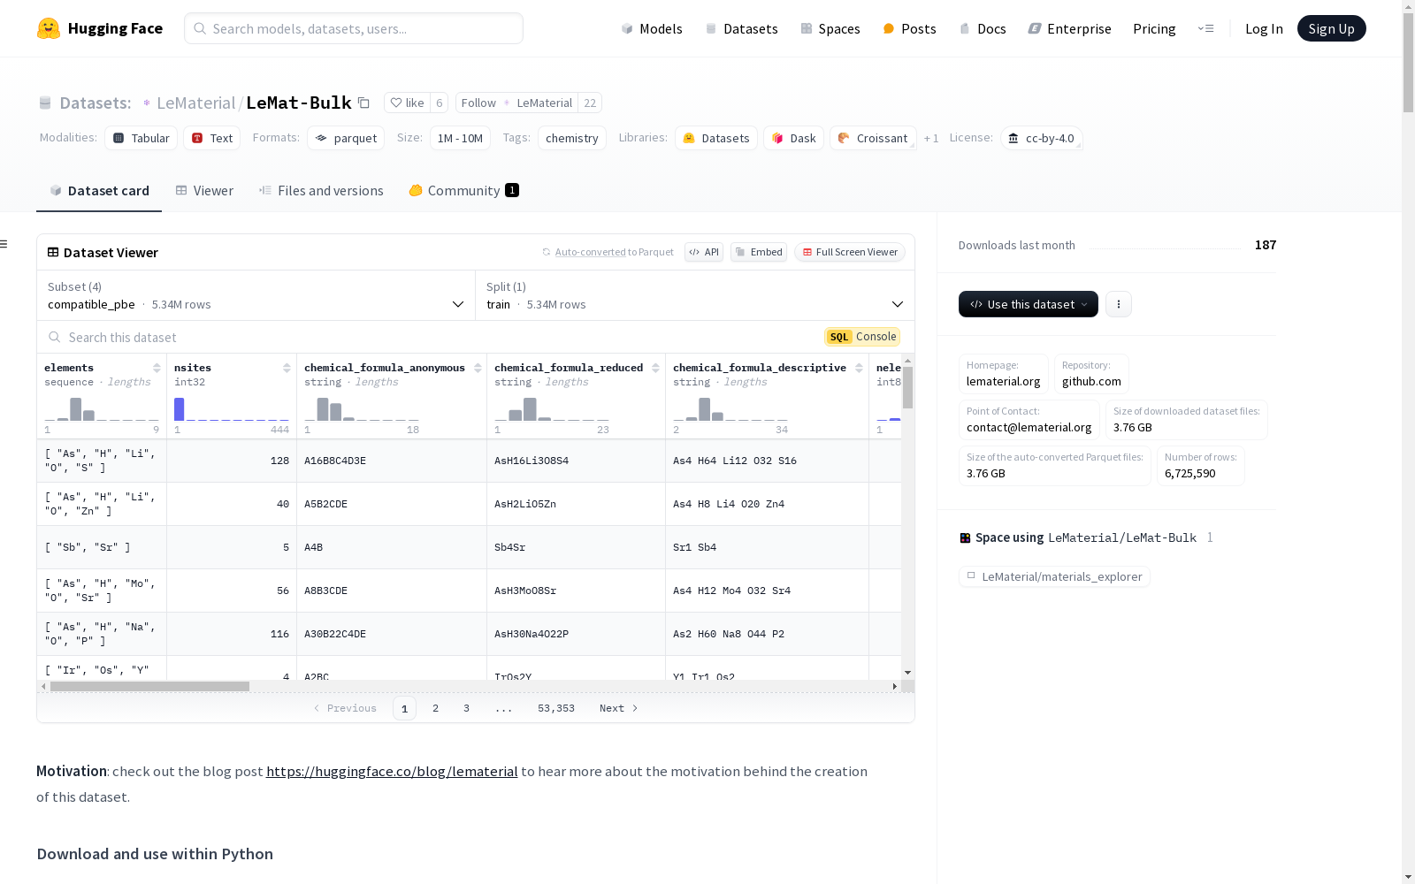Open the more options kebab menu
This screenshot has width=1415, height=884.
click(x=1119, y=304)
